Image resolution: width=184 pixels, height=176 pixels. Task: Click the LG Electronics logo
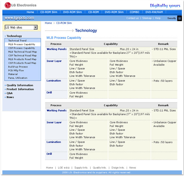tap(21, 5)
